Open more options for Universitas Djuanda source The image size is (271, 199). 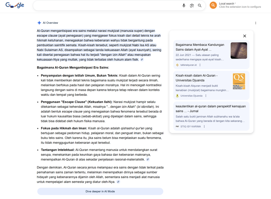coord(206,96)
